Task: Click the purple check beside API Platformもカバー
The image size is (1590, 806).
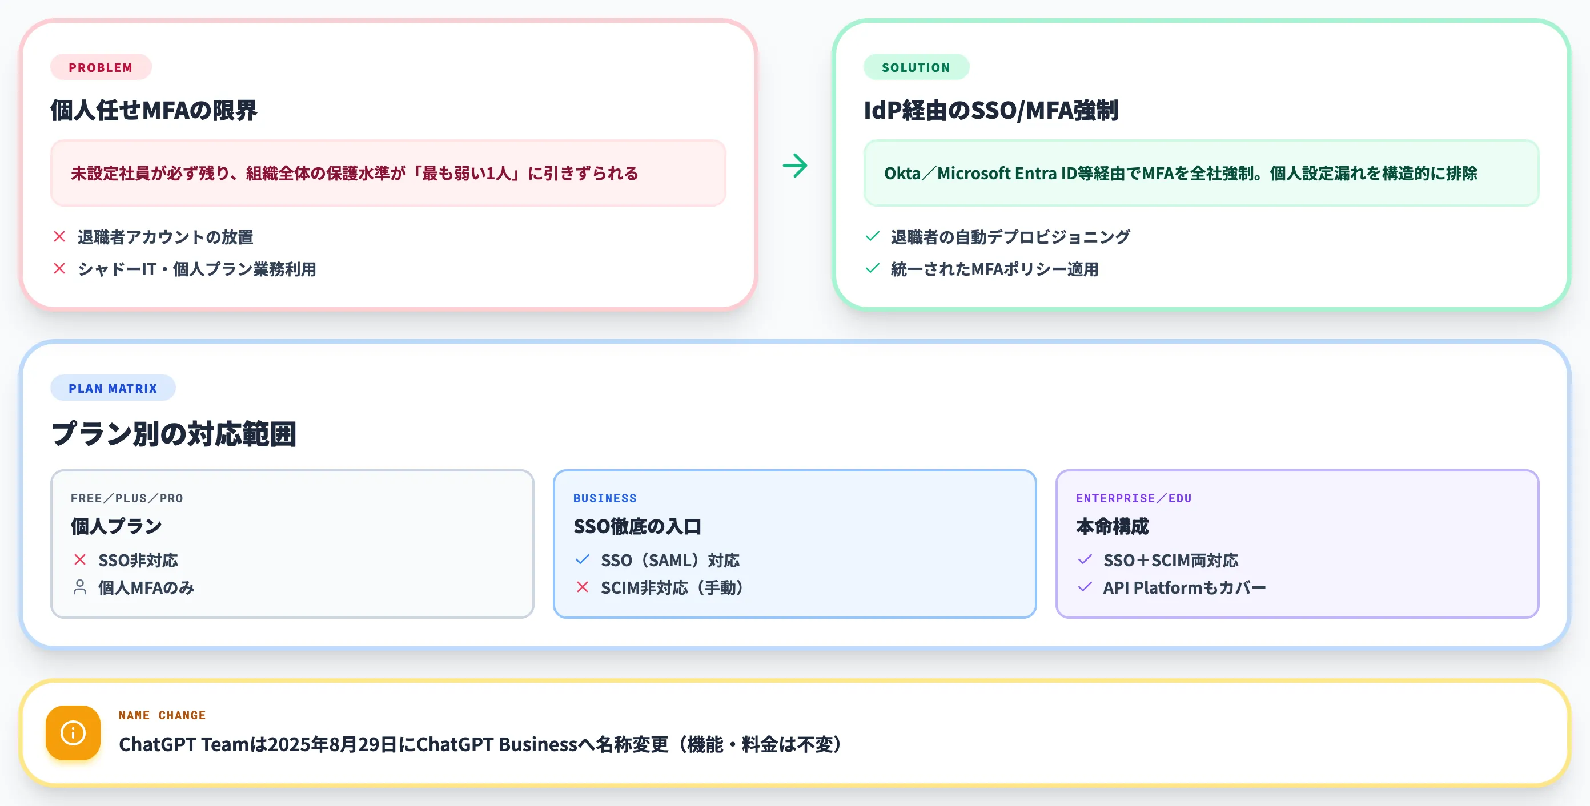Action: (1085, 587)
